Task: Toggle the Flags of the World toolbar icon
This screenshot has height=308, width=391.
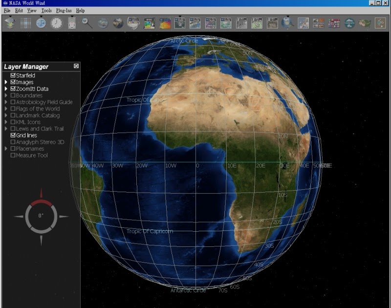Action: click(334, 23)
